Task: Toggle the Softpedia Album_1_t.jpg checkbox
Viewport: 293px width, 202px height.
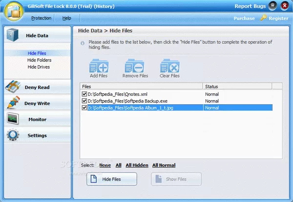Action: [84, 108]
